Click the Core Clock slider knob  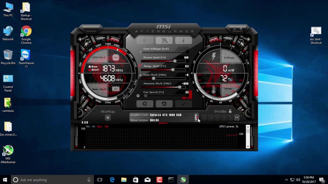pyautogui.click(x=153, y=78)
